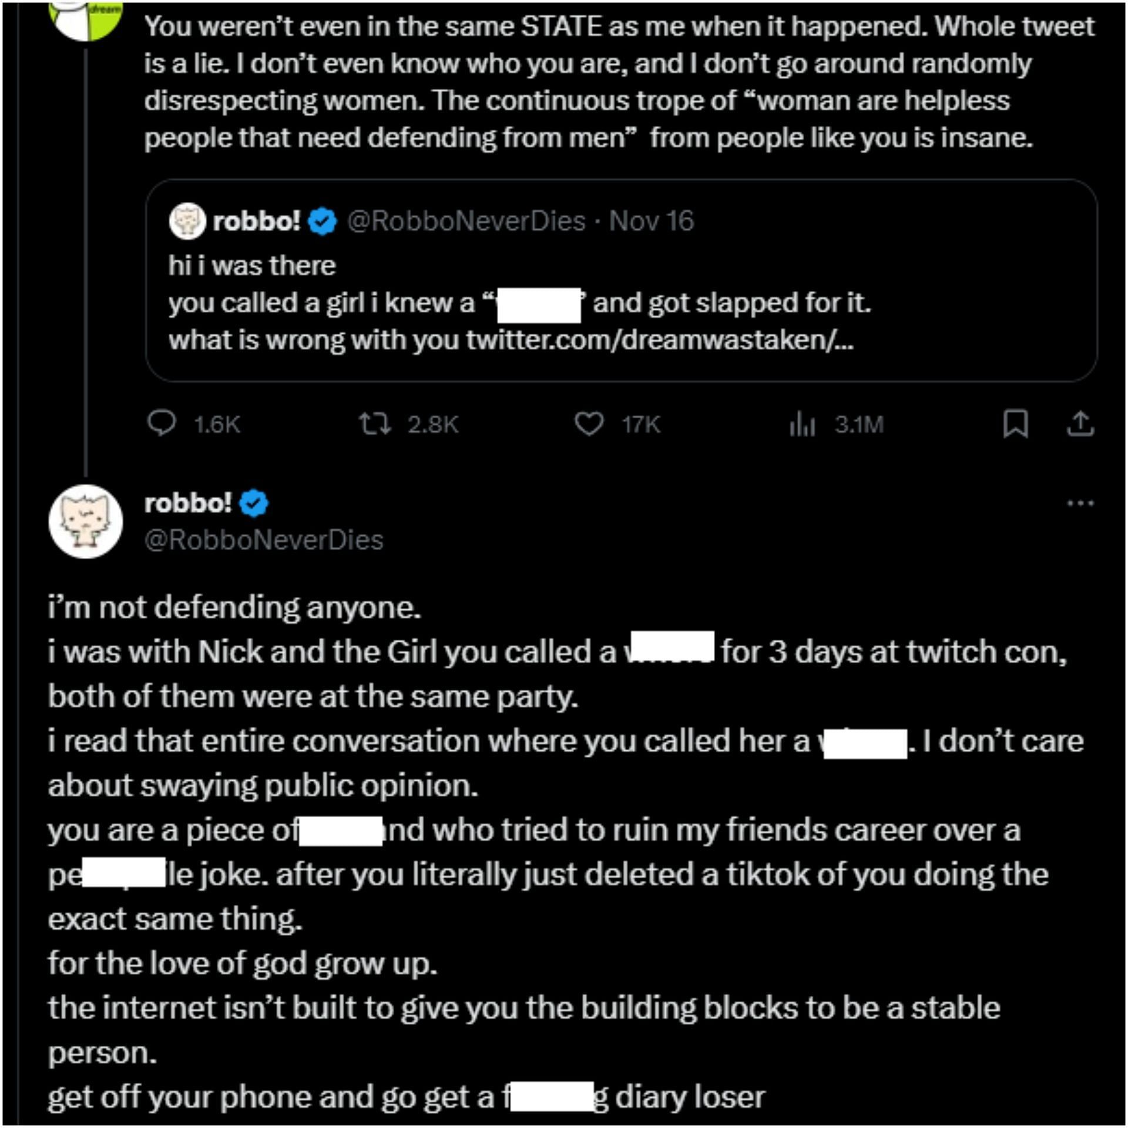Open the view analytics bar icon
The height and width of the screenshot is (1128, 1128).
click(802, 424)
